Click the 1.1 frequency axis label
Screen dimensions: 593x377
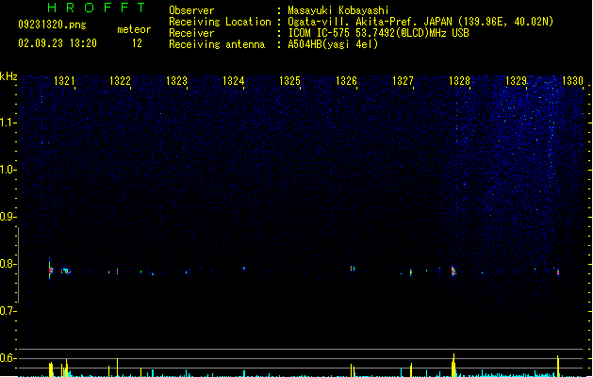[x=8, y=123]
